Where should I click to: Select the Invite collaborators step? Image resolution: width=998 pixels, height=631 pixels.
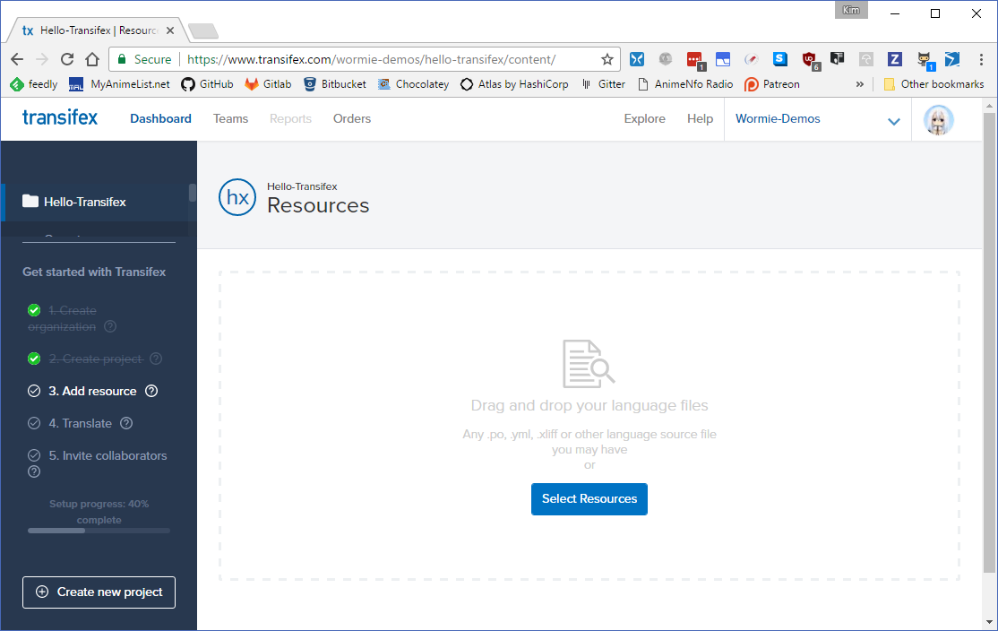click(x=98, y=456)
